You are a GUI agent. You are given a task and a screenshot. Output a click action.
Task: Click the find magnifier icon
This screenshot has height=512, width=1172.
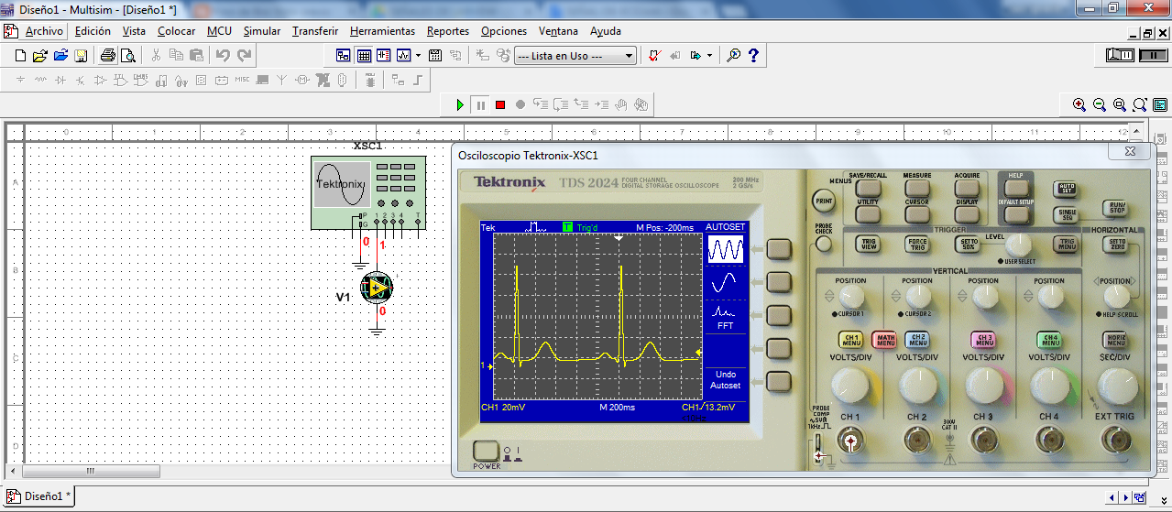pos(733,56)
